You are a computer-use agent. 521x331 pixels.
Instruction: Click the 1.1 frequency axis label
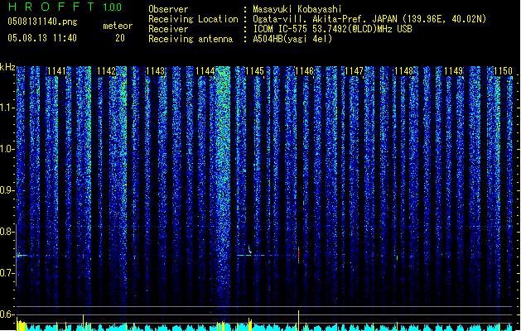(7, 108)
